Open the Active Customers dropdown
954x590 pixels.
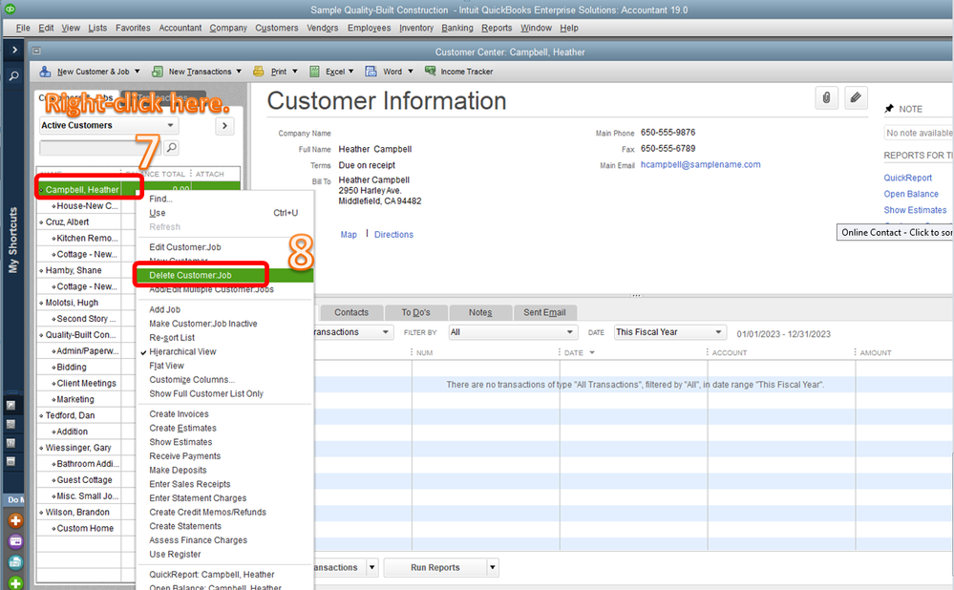tap(108, 125)
